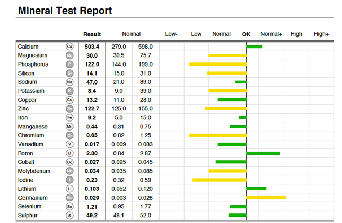Click the OK column header

click(x=246, y=34)
